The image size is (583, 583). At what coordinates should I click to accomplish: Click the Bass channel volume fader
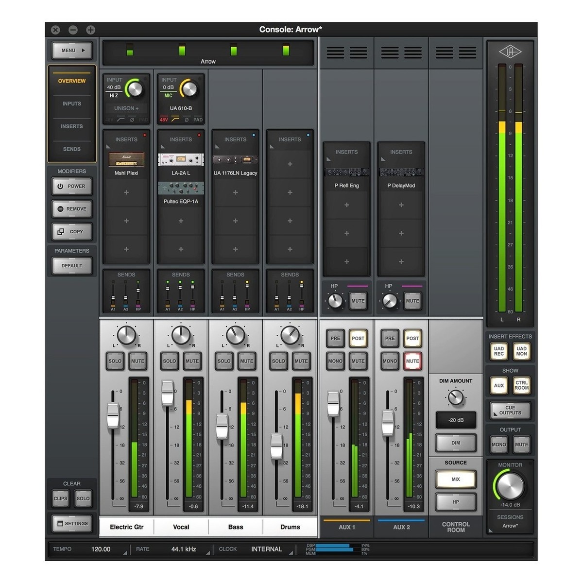[x=222, y=427]
